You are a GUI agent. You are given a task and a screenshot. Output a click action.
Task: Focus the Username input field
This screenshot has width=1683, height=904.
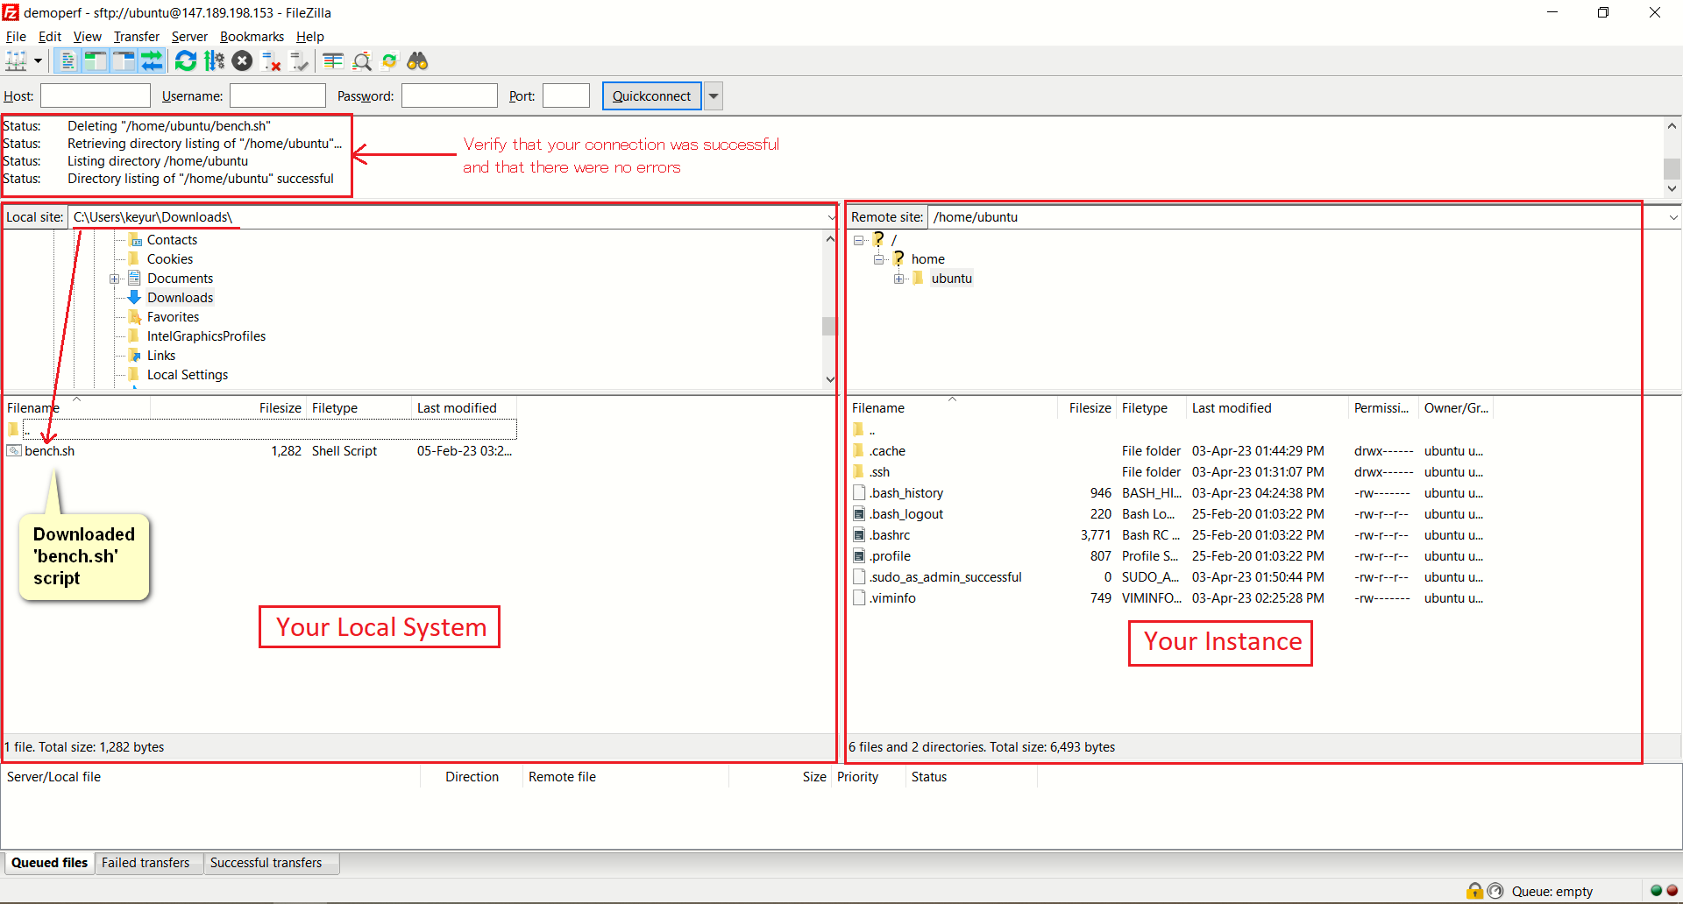click(278, 96)
